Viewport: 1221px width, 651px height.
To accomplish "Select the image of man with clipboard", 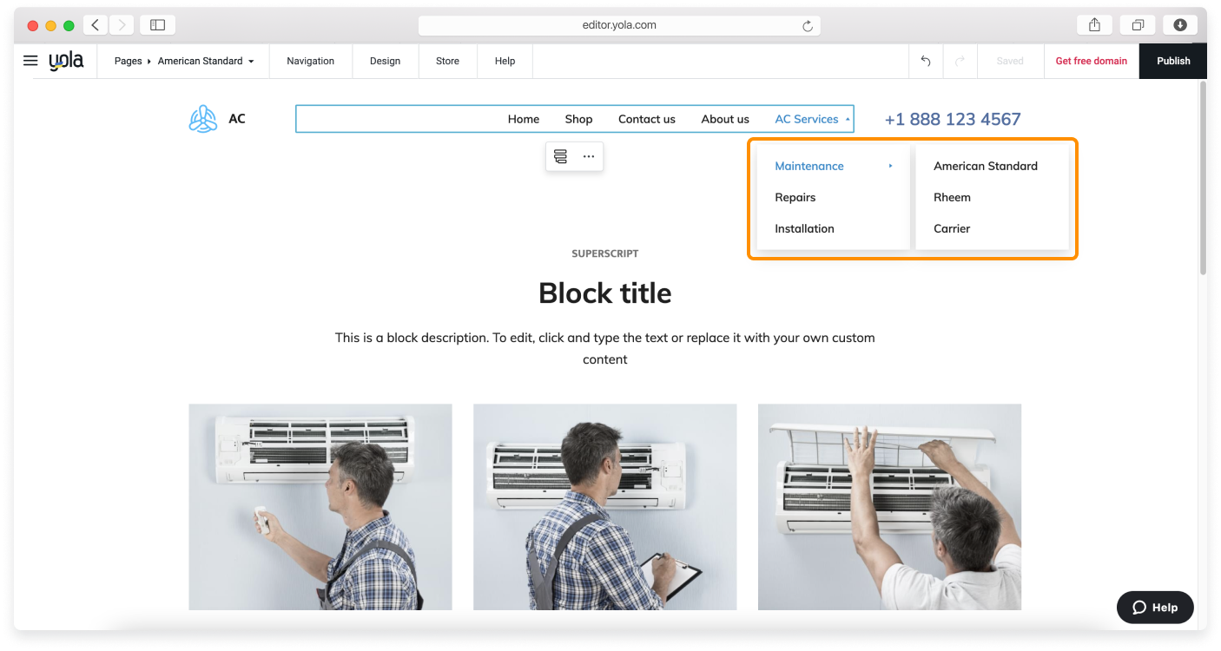I will (605, 507).
